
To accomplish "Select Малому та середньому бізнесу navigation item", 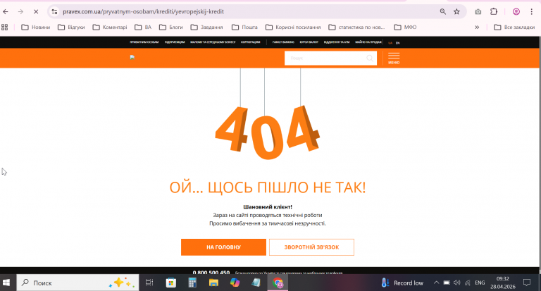I will [x=213, y=42].
